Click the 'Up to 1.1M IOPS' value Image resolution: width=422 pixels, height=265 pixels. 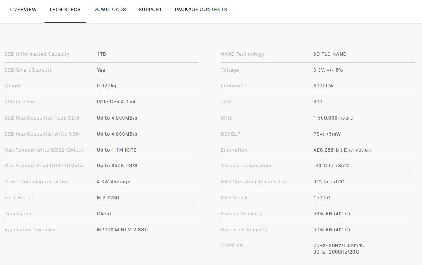coord(117,150)
